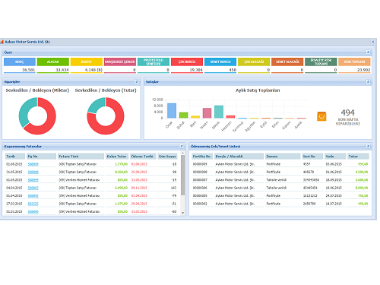Open the Fiş No link dated 27.03.2015
The height and width of the screenshot is (285, 380).
(x=33, y=204)
